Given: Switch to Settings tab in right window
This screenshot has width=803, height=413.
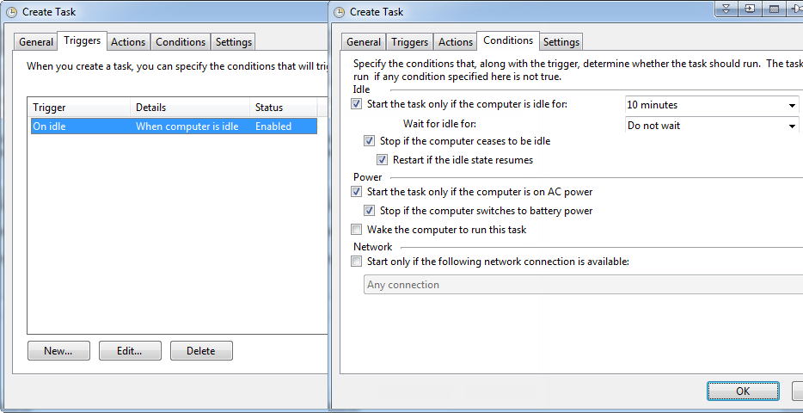Looking at the screenshot, I should pyautogui.click(x=561, y=42).
